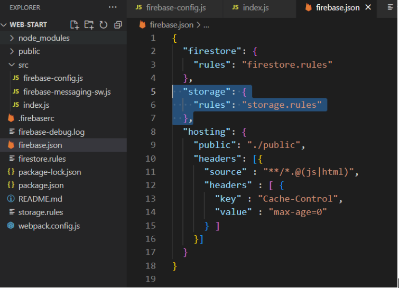Viewport: 399px width, 288px height.
Task: Click the lines icon beside storage.rules
Action: [x=12, y=212]
